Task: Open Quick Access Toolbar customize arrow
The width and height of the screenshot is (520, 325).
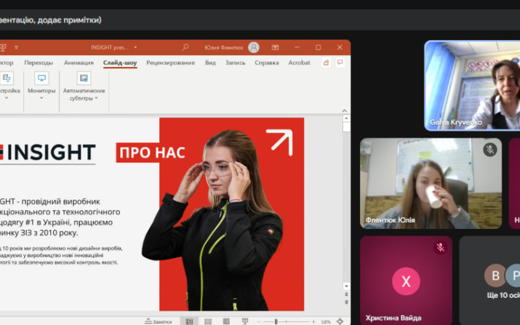Action: pyautogui.click(x=16, y=47)
